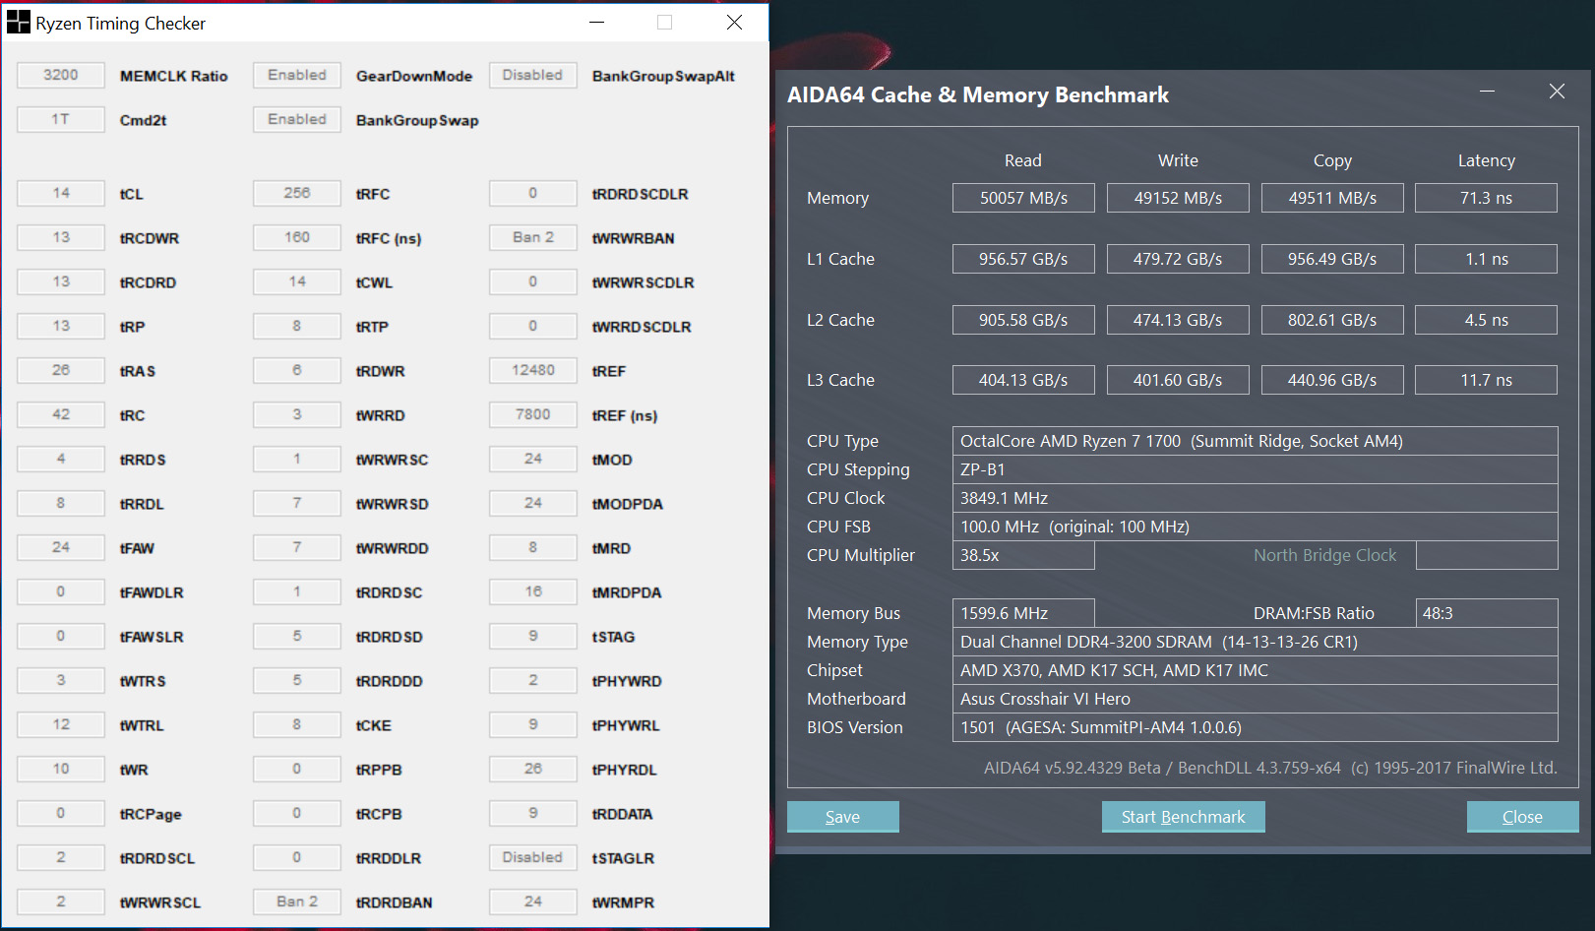
Task: Click the tWR value 10
Action: (x=61, y=769)
